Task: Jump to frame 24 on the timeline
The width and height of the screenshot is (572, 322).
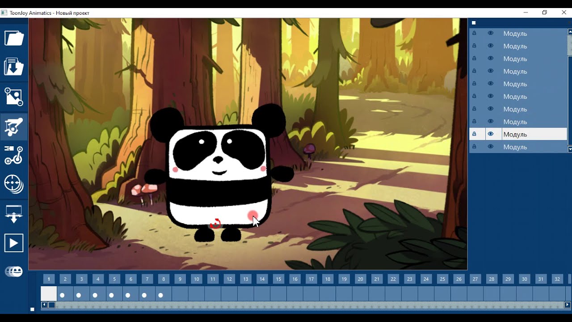Action: tap(426, 279)
